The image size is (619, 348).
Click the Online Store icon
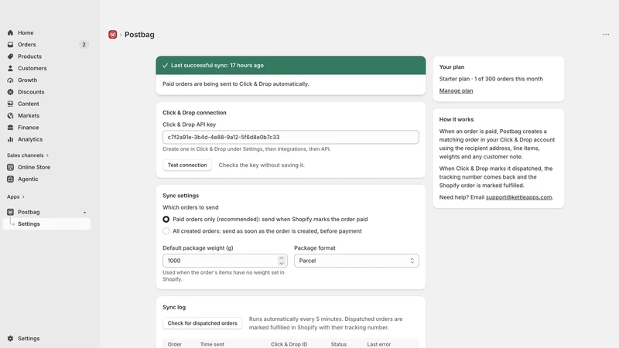click(10, 167)
